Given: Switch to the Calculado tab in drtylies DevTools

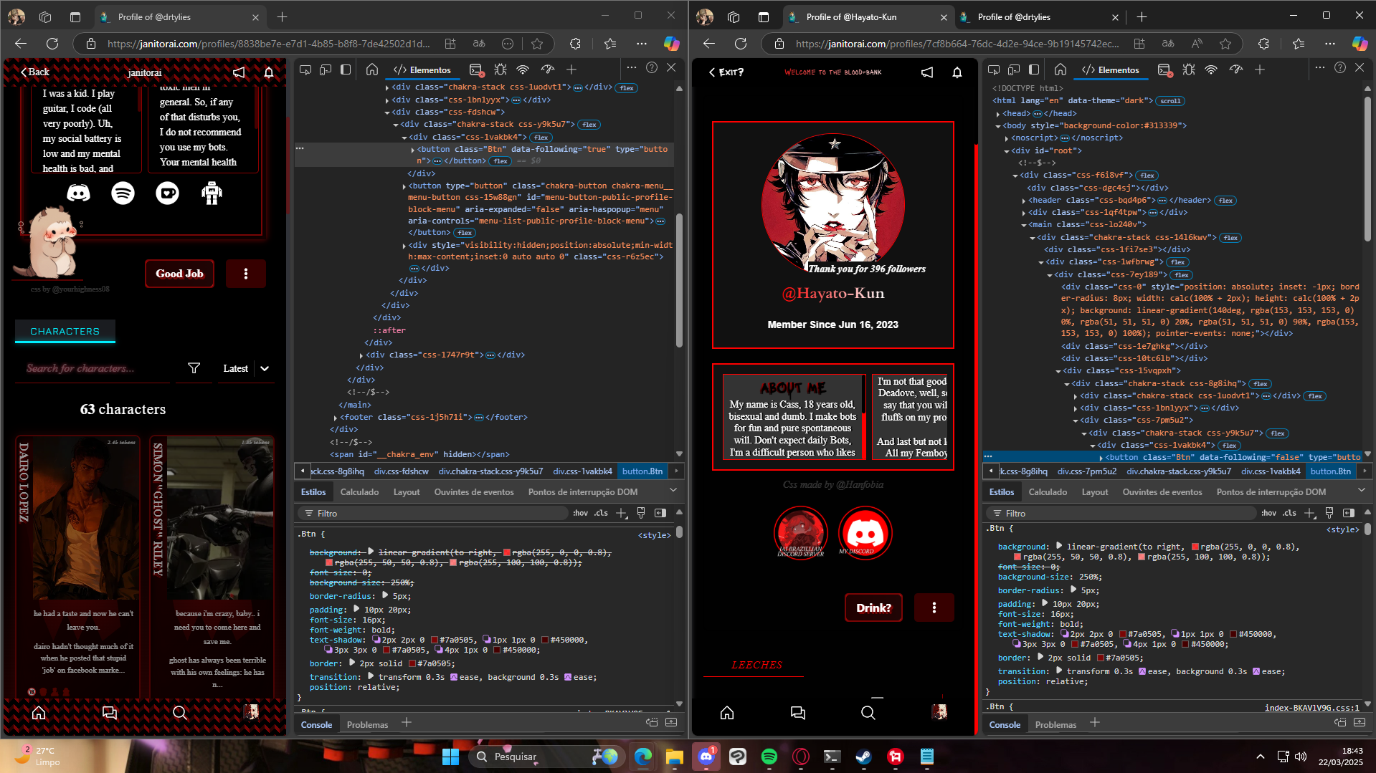Looking at the screenshot, I should click(359, 492).
